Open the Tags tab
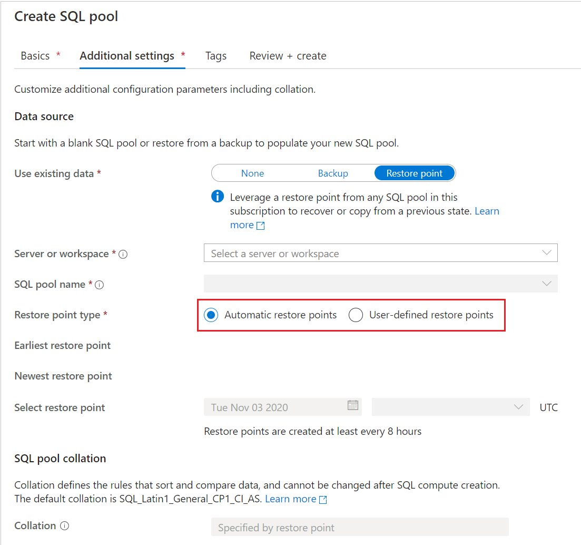581x545 pixels. pyautogui.click(x=215, y=55)
